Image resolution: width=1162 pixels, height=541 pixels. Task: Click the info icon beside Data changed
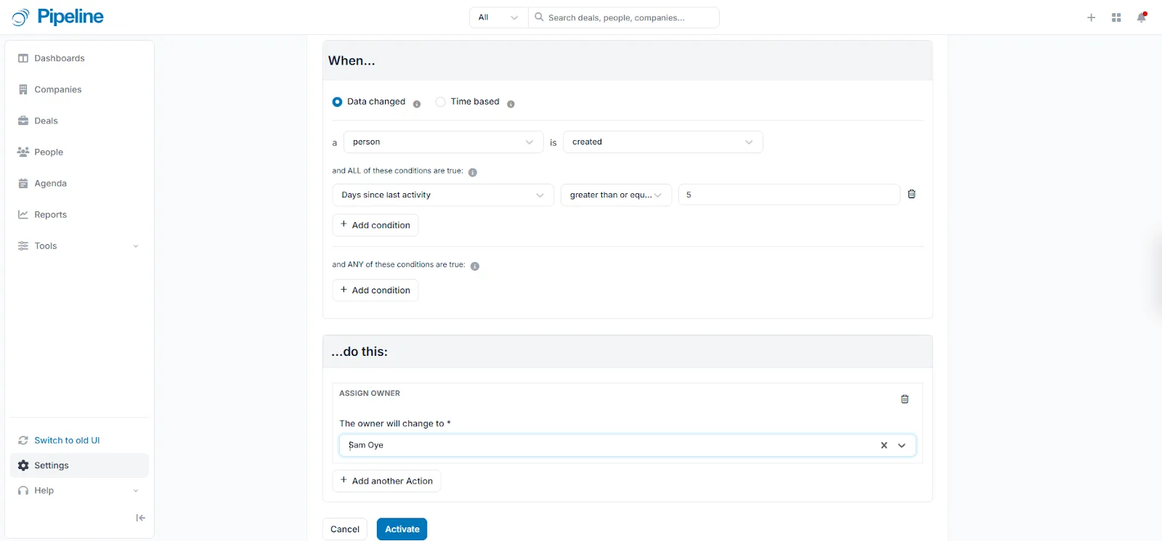click(x=417, y=104)
